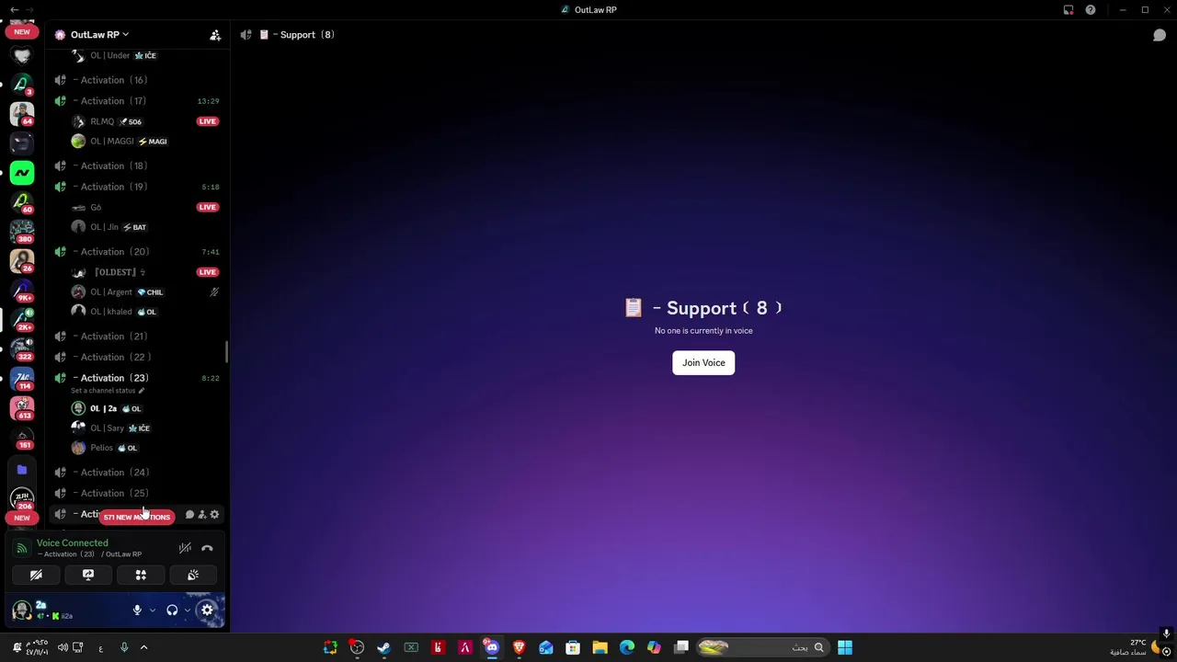Show hidden system tray icons
Image resolution: width=1177 pixels, height=662 pixels.
[143, 647]
